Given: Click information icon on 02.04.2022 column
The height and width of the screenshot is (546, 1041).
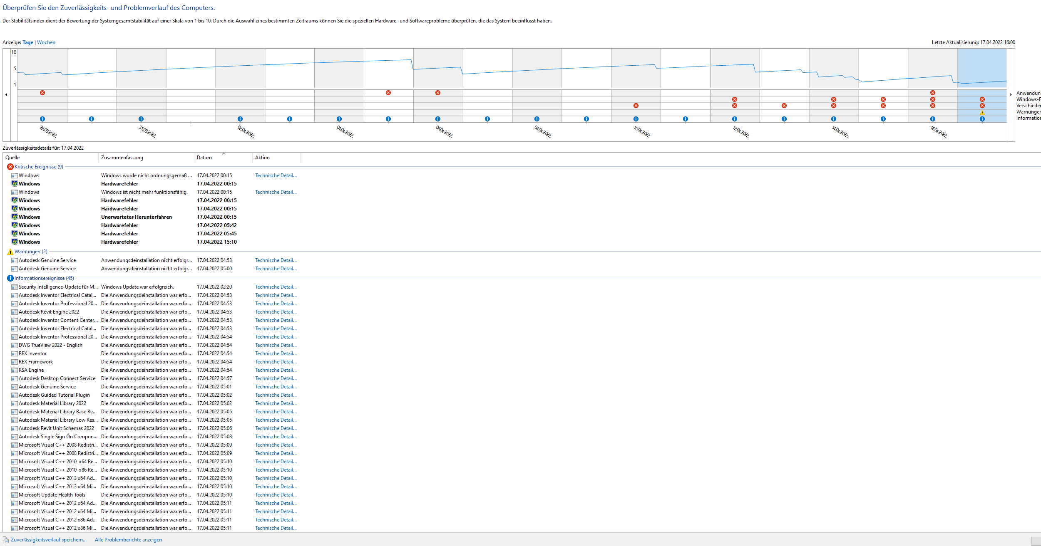Looking at the screenshot, I should (240, 119).
